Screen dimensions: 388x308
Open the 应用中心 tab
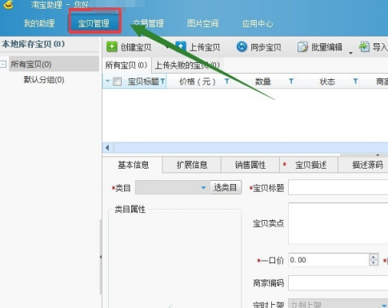click(258, 23)
